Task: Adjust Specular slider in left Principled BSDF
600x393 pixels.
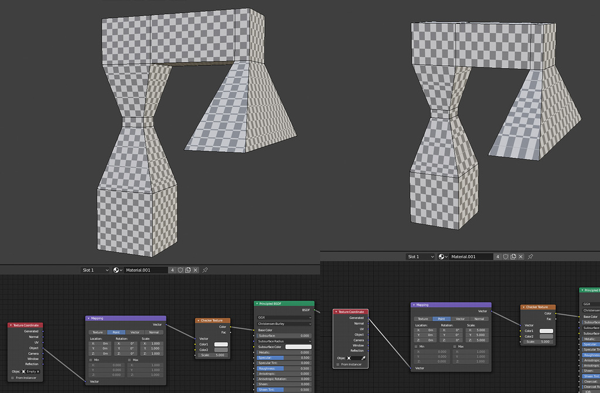Action: point(284,358)
